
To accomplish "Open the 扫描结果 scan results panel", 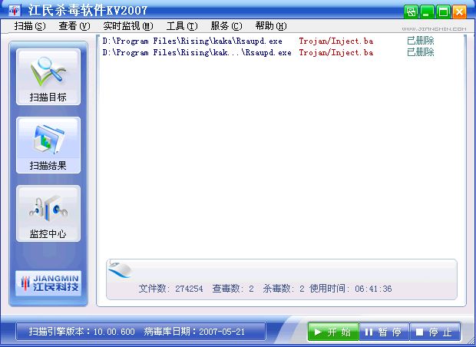I will tap(48, 145).
